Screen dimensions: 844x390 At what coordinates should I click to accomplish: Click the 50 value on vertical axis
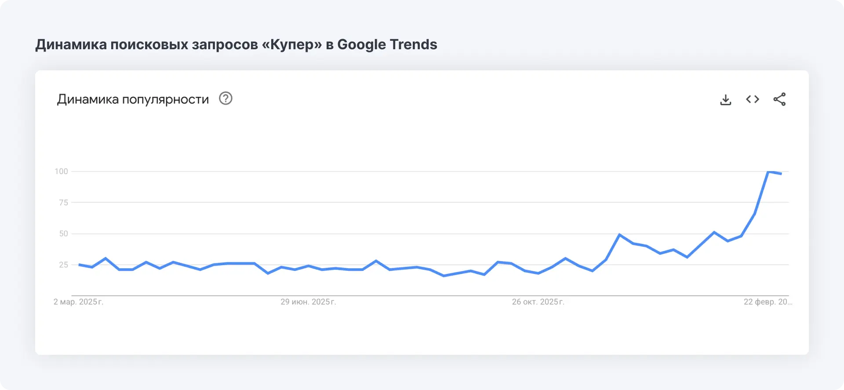point(63,234)
